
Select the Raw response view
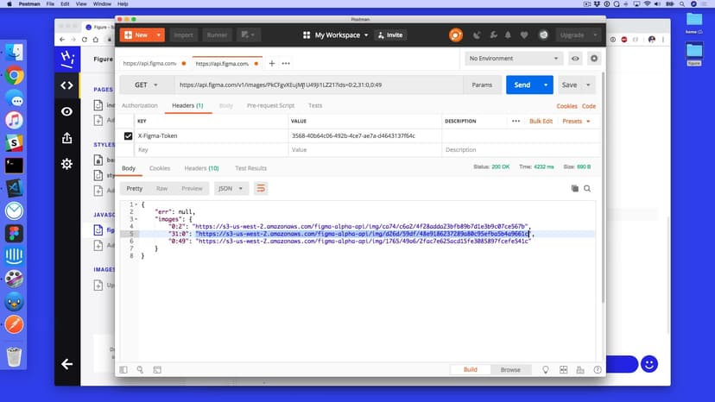click(x=161, y=188)
